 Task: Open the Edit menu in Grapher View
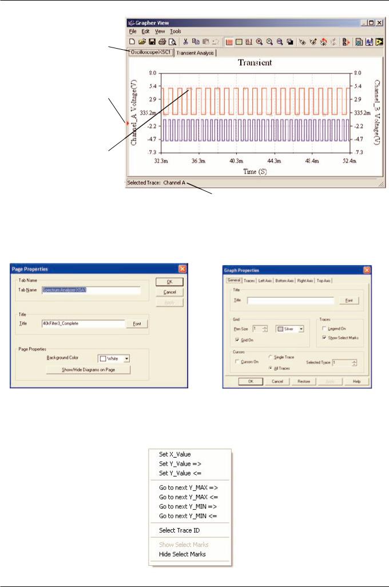(x=145, y=31)
